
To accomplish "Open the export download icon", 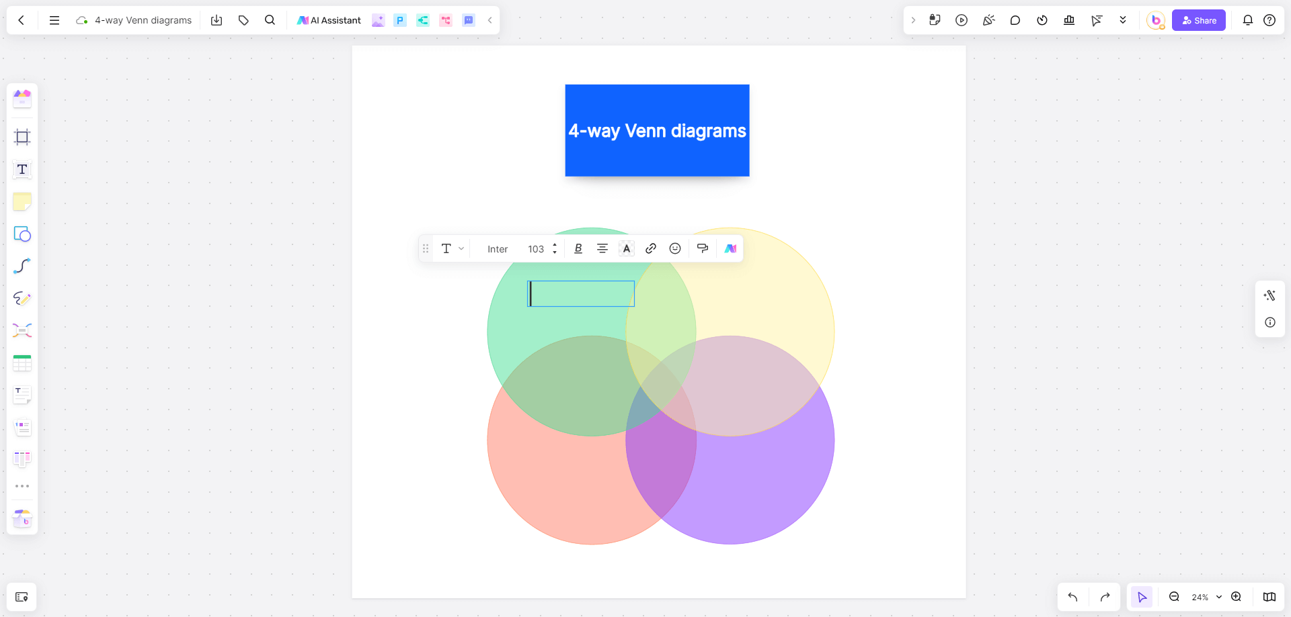I will [217, 20].
